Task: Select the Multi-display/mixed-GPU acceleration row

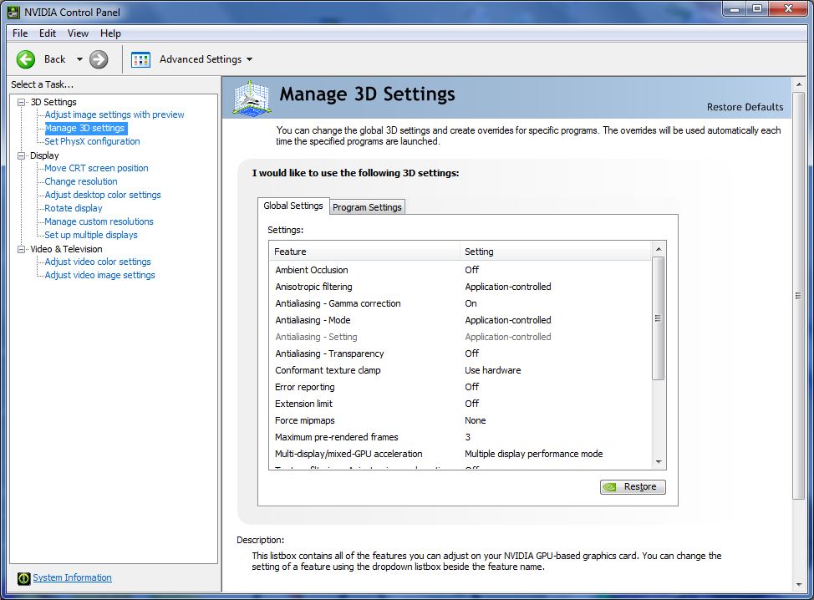Action: pyautogui.click(x=460, y=454)
